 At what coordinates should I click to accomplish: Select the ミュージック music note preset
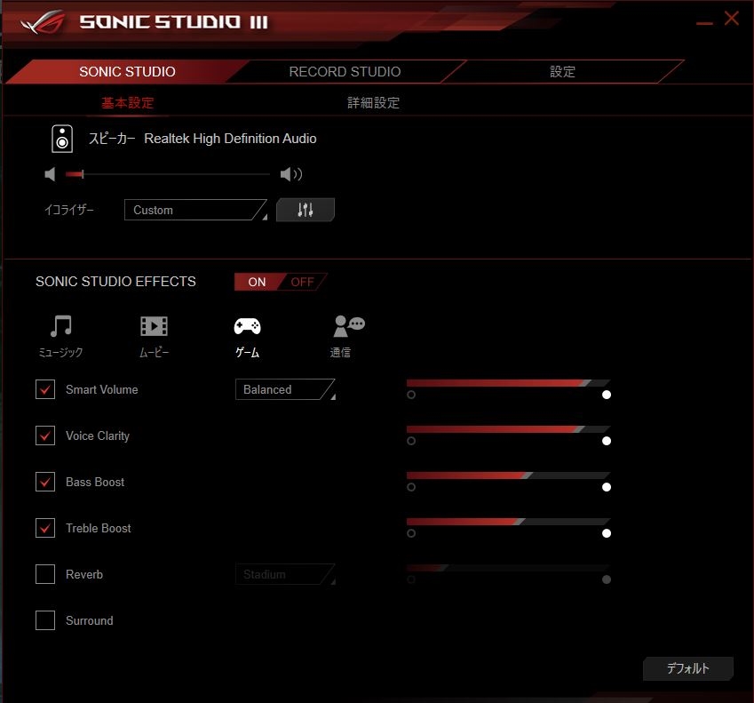(x=60, y=336)
